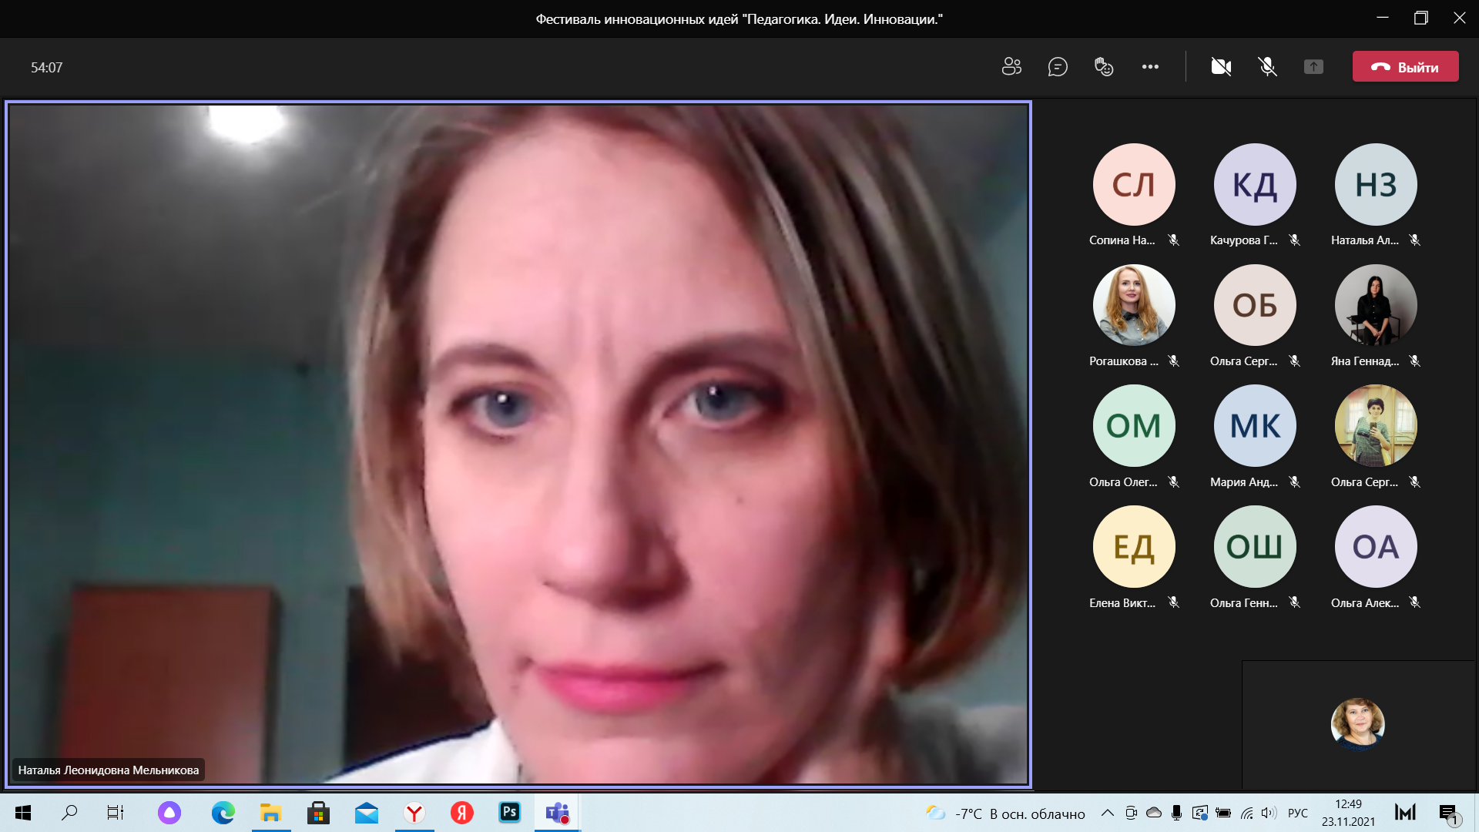Turn on the camera

1221,67
